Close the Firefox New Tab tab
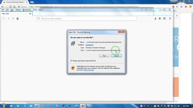This screenshot has width=193, height=108. point(30,13)
